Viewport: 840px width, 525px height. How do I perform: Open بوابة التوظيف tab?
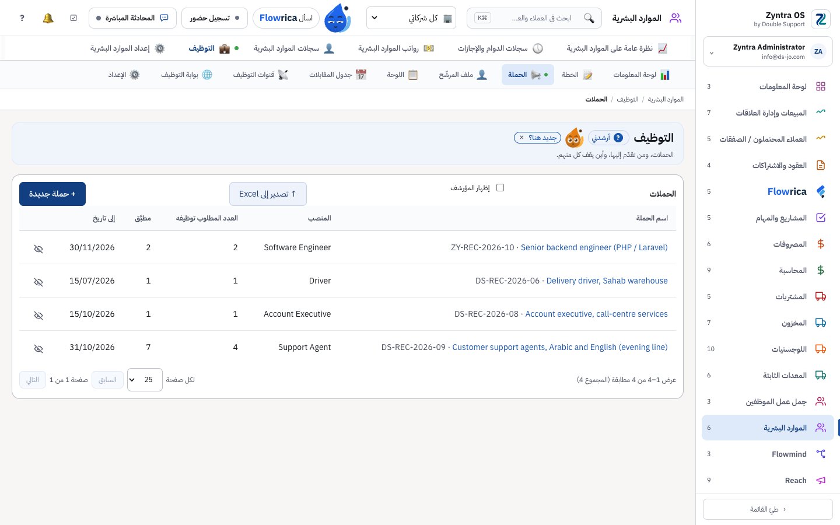click(187, 75)
